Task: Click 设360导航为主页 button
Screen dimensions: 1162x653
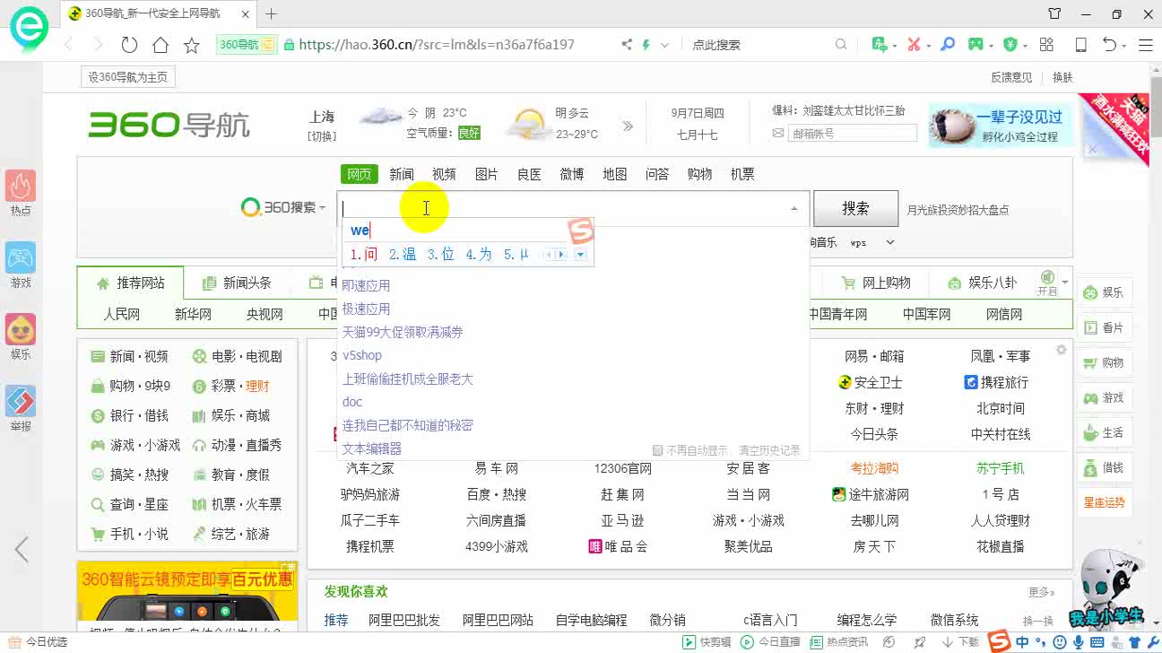Action: [x=127, y=77]
